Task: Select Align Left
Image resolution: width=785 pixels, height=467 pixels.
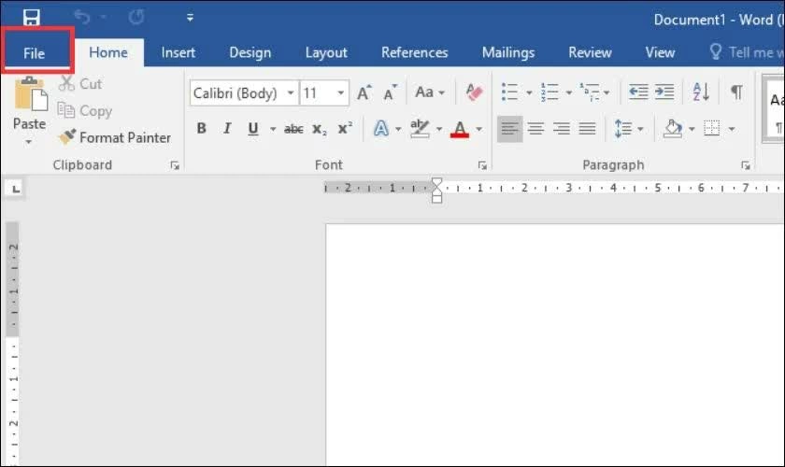Action: tap(509, 129)
